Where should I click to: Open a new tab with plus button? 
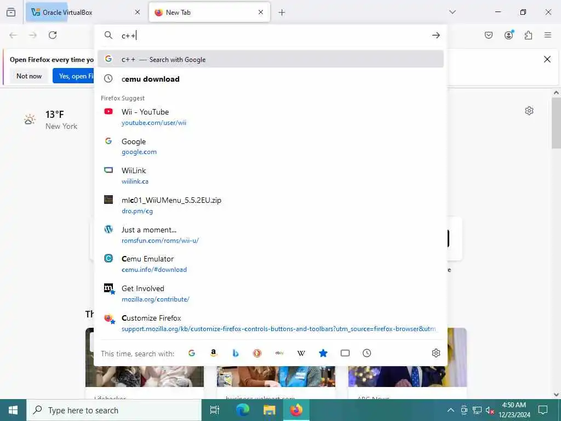pos(282,13)
